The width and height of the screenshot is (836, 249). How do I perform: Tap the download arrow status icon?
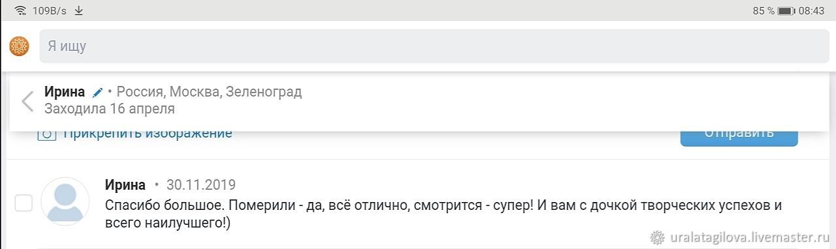coord(79,10)
